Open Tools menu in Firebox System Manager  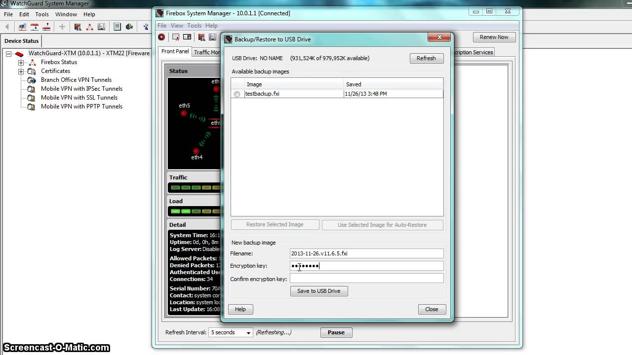pos(194,26)
